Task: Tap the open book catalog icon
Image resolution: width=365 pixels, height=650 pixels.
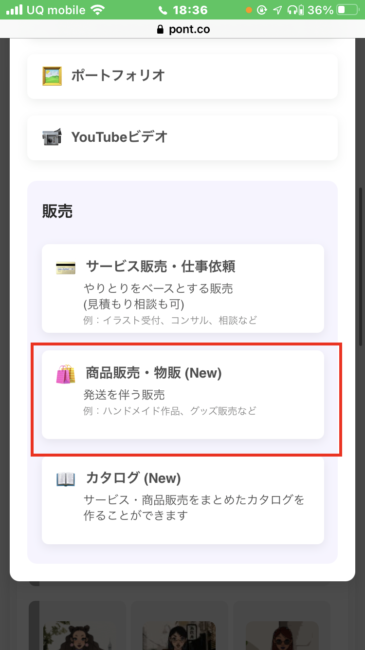Action: (65, 479)
